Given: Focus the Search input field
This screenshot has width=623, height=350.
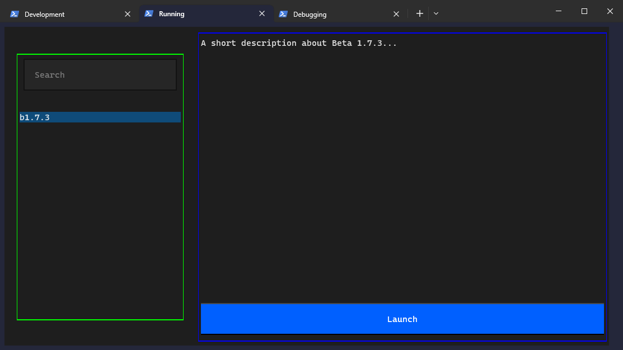Looking at the screenshot, I should pos(100,74).
